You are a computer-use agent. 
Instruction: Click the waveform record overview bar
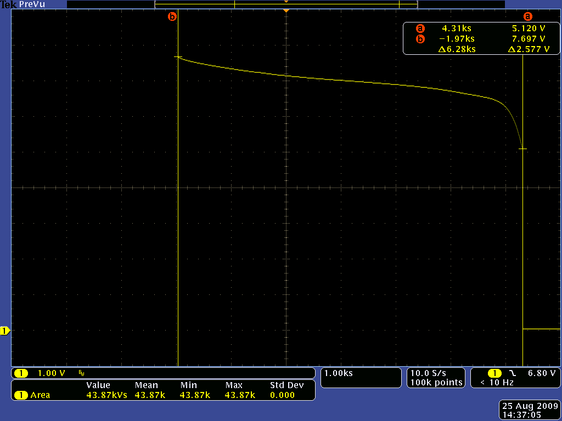point(286,4)
